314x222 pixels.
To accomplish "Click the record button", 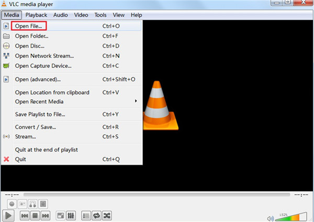I will 12,204.
